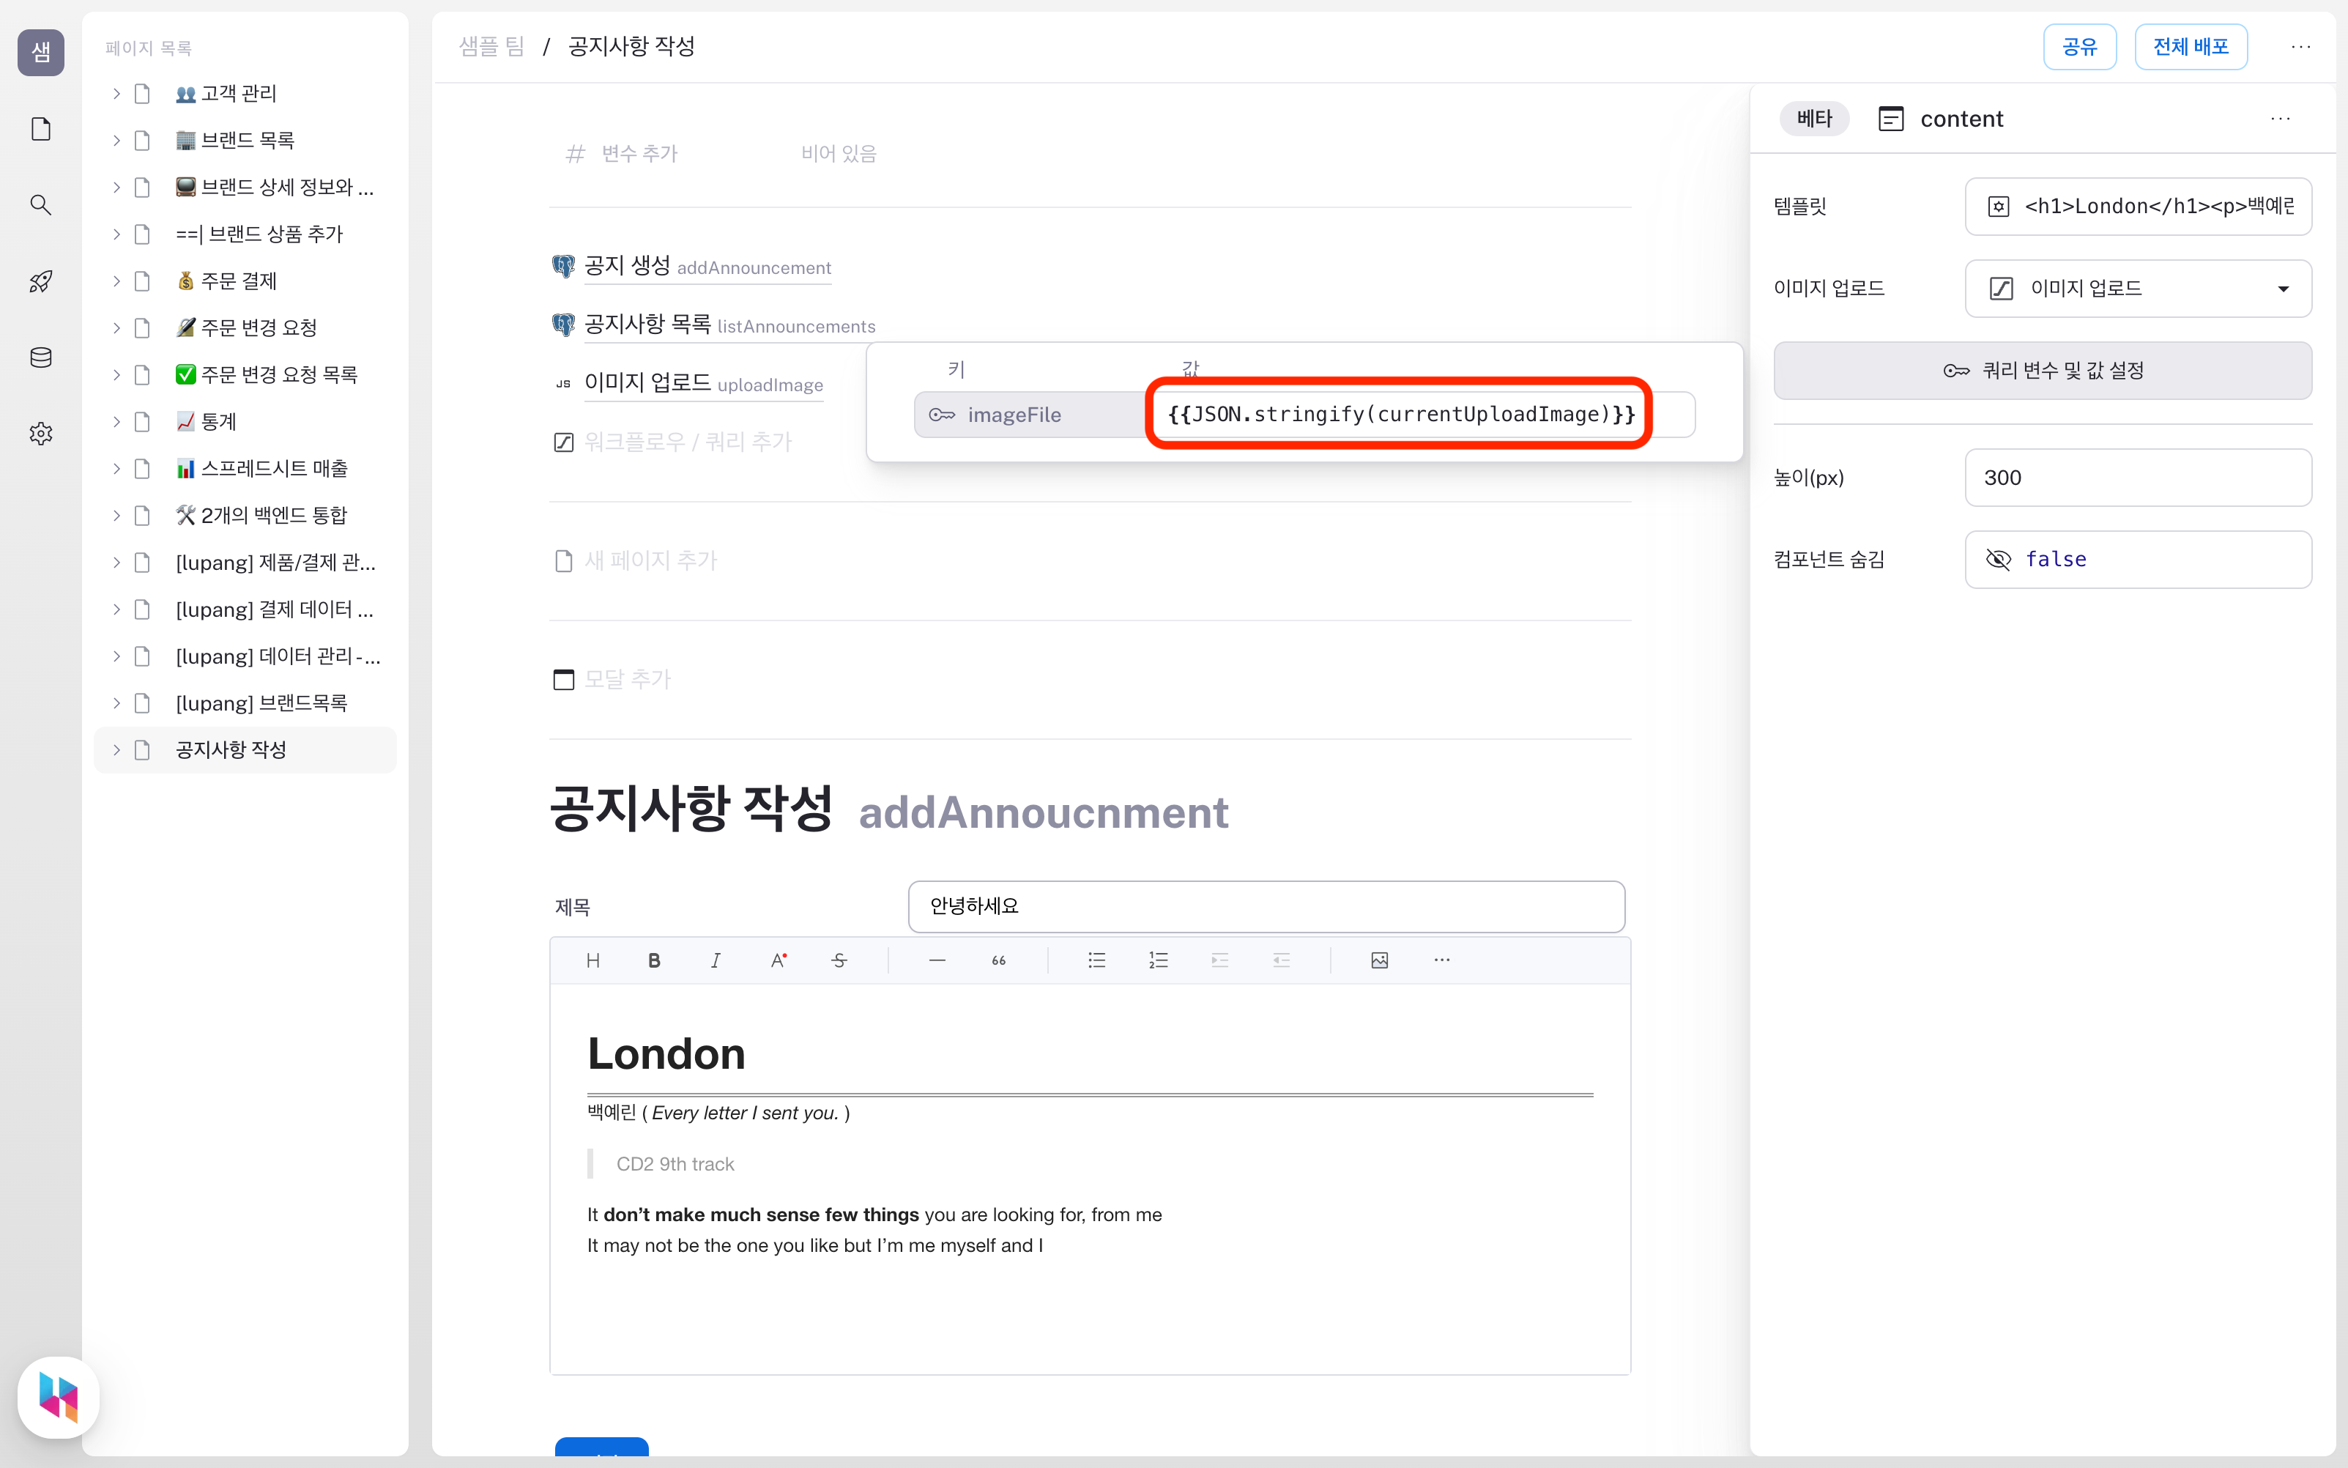Insert a blockquote
This screenshot has width=2348, height=1468.
coord(999,960)
